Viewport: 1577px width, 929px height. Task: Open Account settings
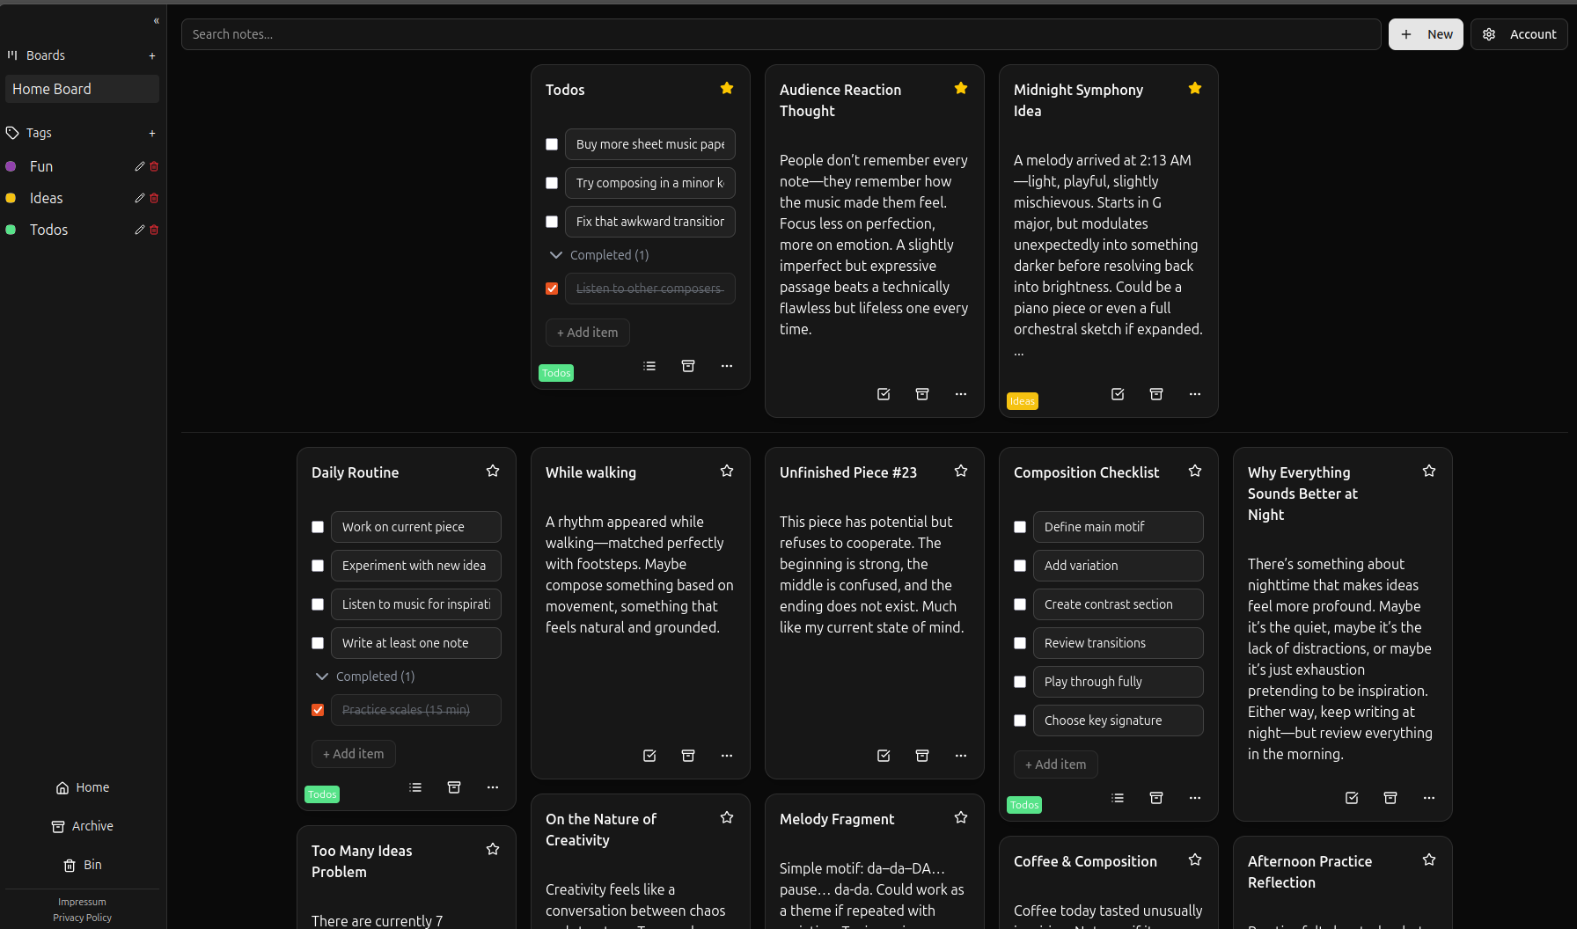coord(1519,34)
